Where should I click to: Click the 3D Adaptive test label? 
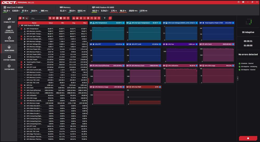point(248,32)
